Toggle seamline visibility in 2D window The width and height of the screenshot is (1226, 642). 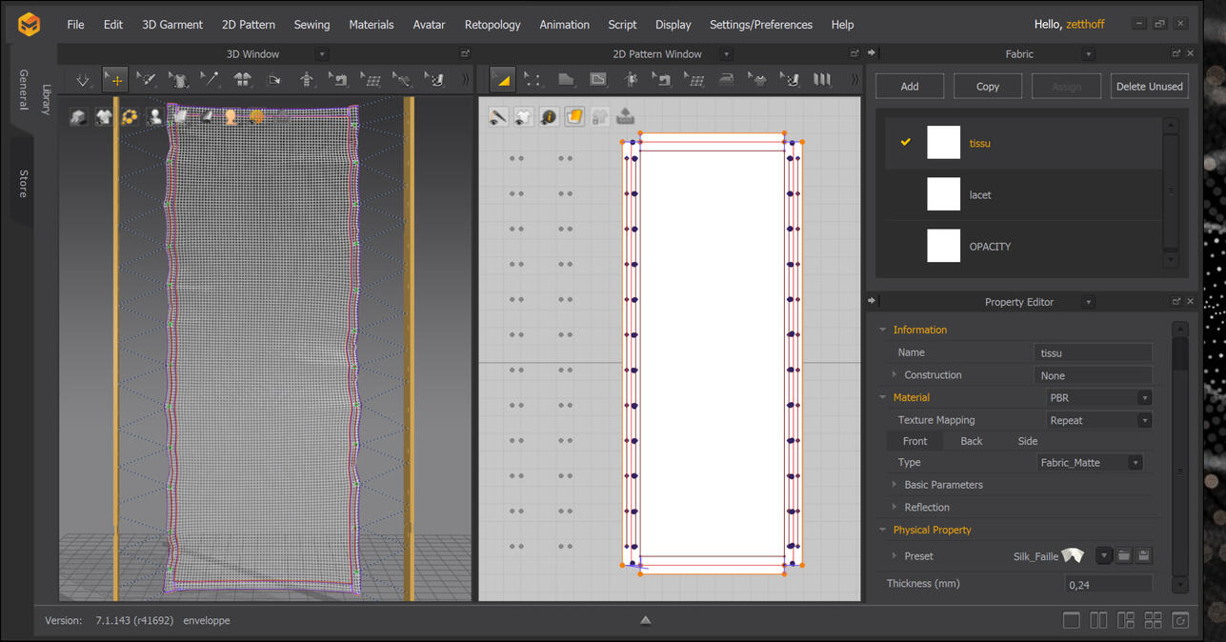[498, 116]
